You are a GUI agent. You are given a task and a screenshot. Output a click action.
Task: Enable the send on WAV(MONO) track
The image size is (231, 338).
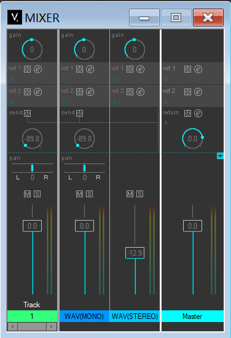[x=79, y=114]
